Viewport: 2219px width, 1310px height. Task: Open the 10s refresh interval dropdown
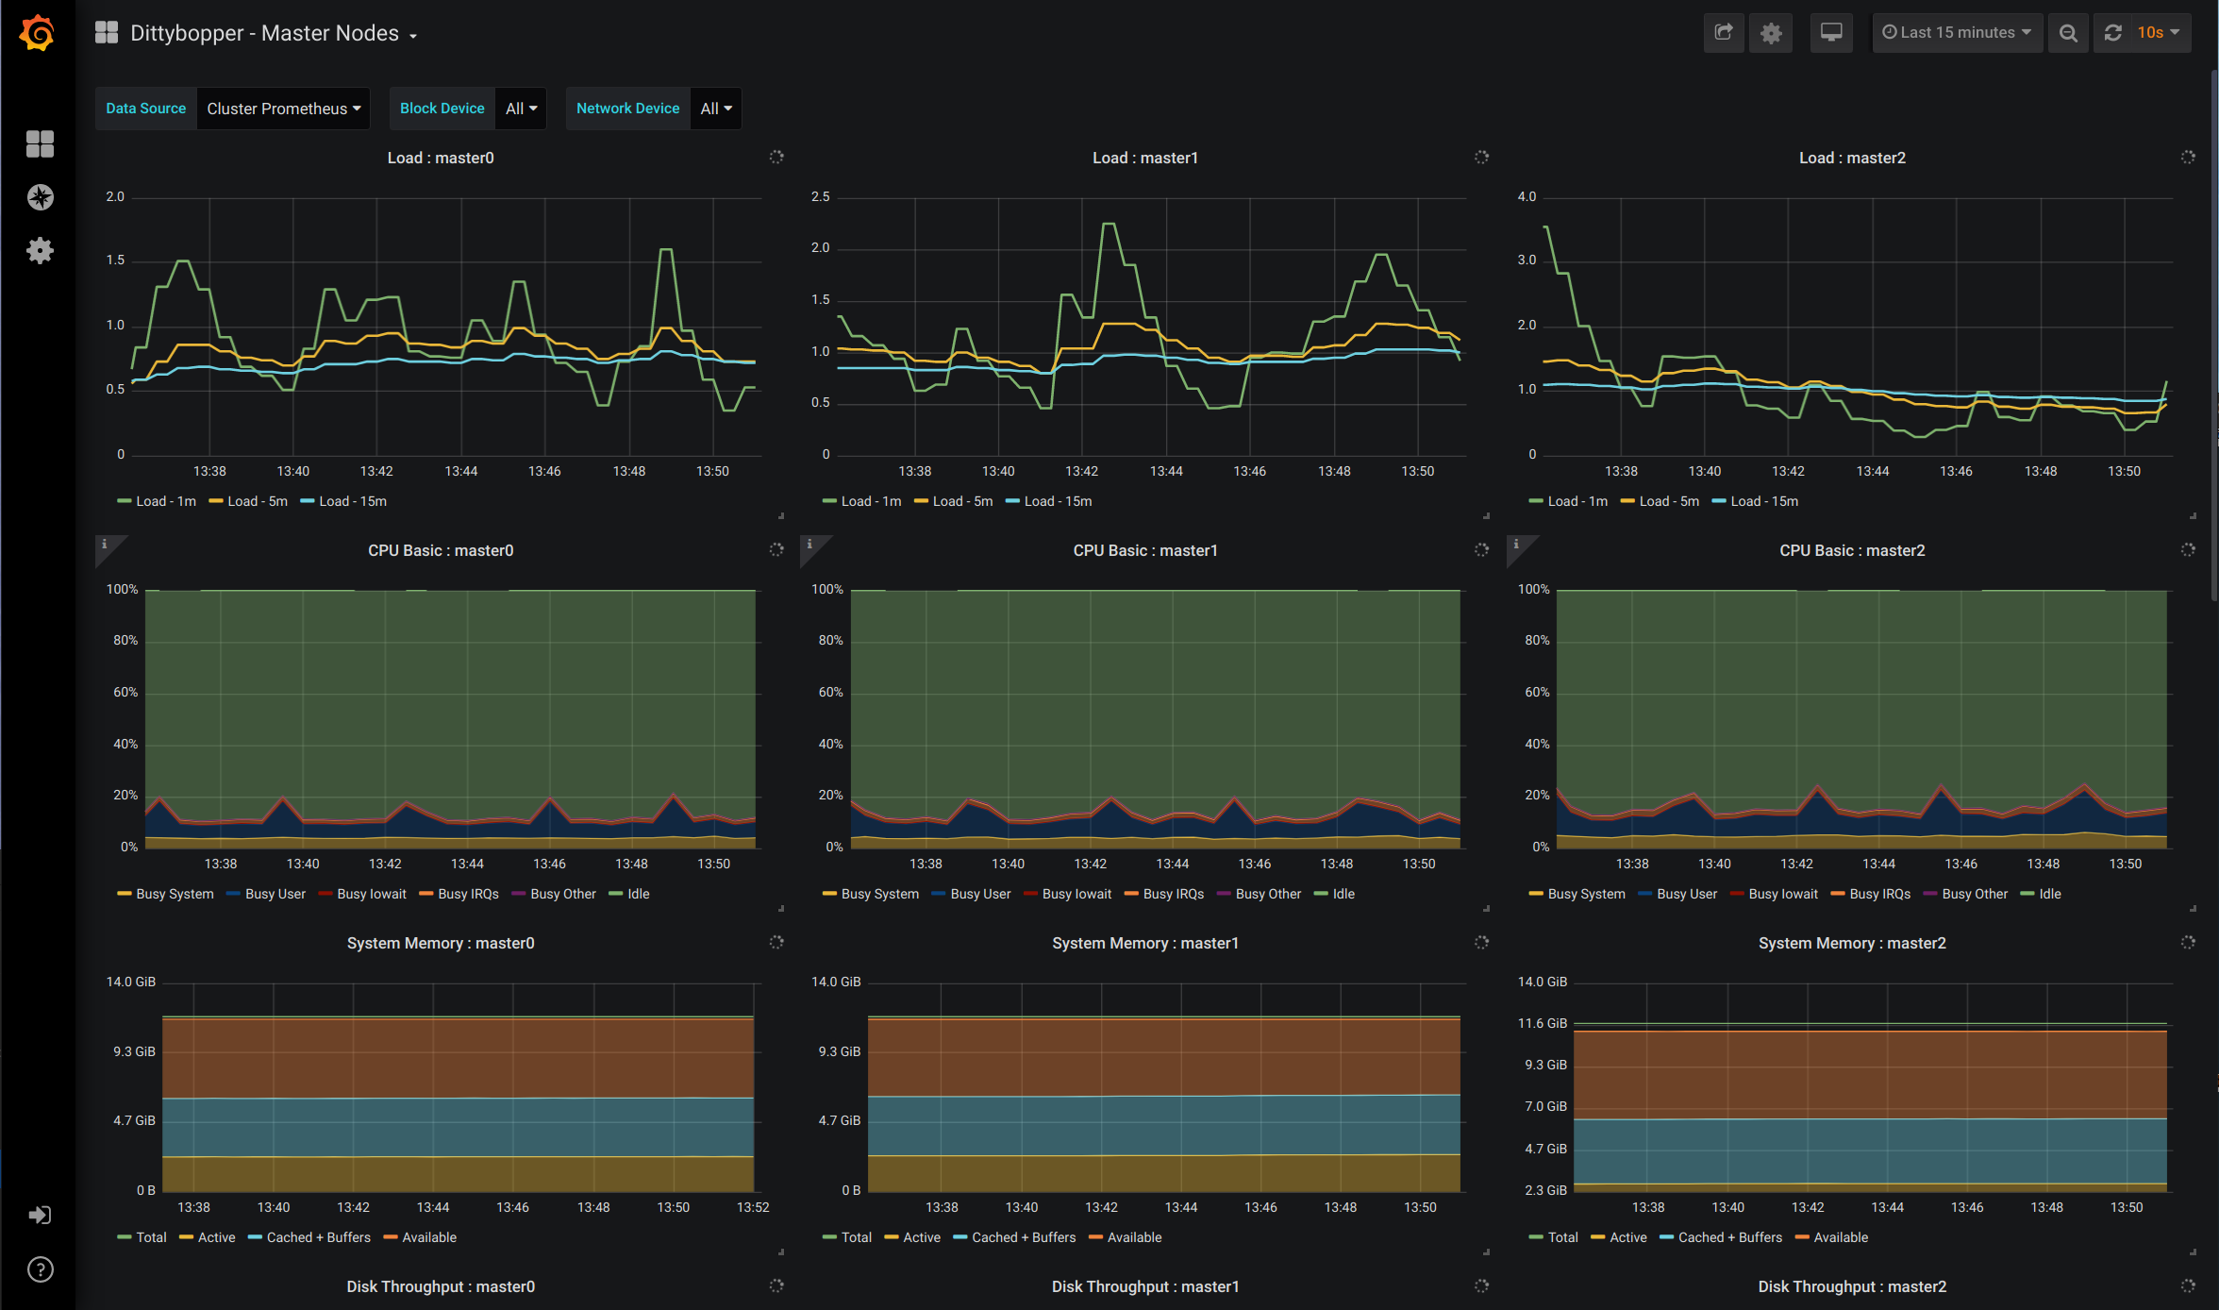click(x=2161, y=33)
